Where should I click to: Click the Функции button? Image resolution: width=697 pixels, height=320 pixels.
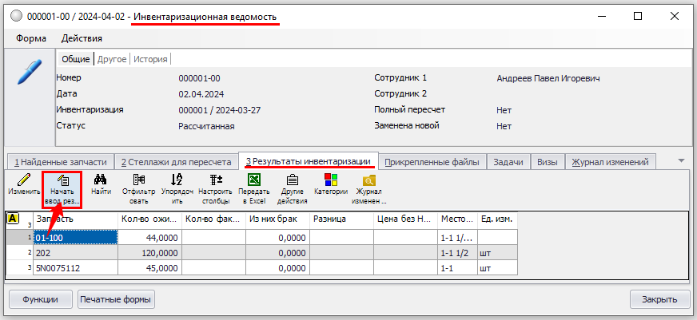pos(40,299)
